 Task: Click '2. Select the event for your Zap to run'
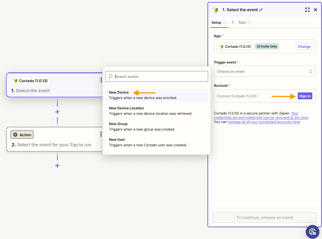[51, 145]
